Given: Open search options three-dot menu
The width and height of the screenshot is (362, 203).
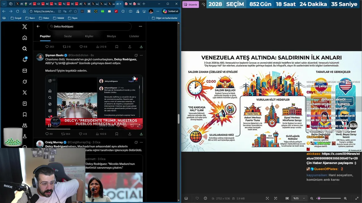Looking at the screenshot, I should [x=140, y=26].
